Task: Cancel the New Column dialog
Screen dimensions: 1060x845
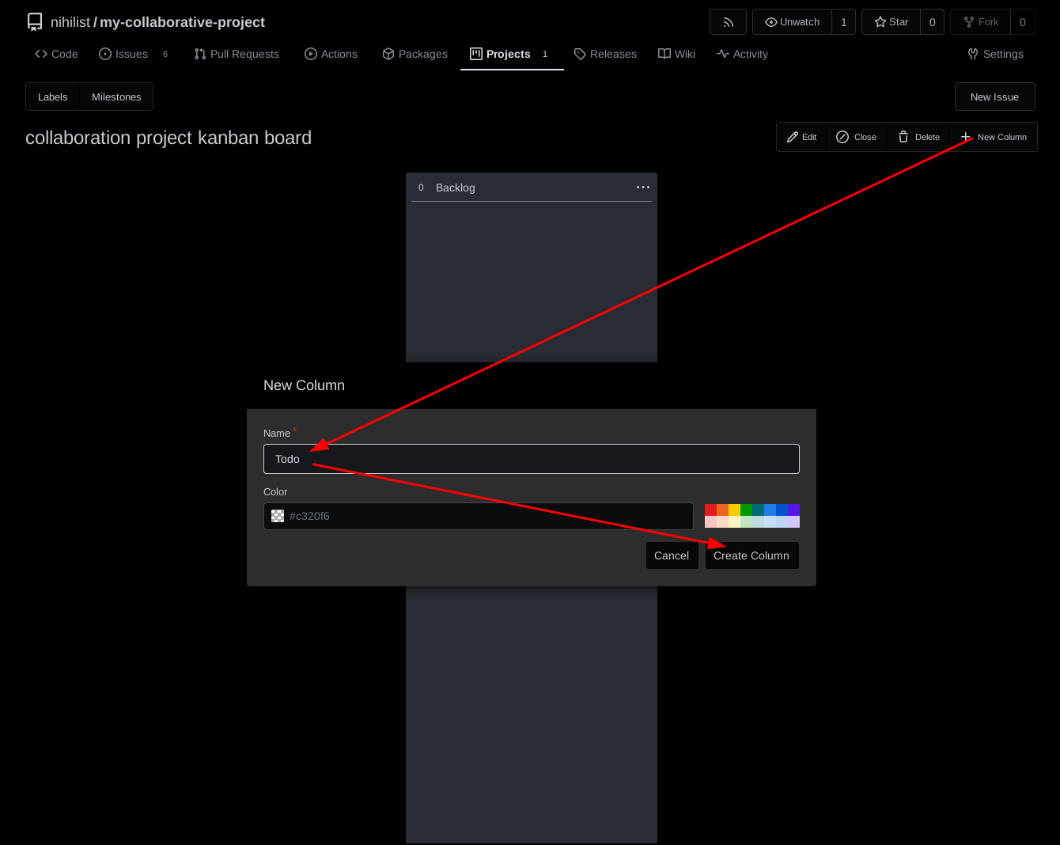Action: 672,555
